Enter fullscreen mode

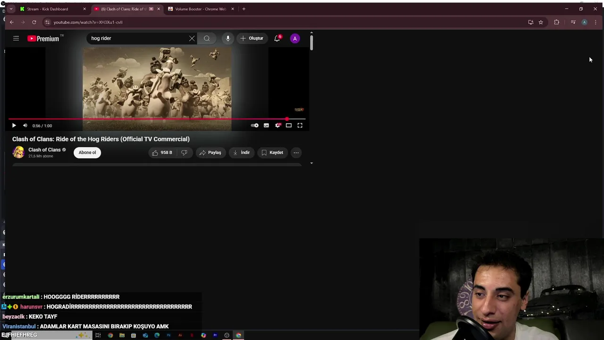click(300, 126)
